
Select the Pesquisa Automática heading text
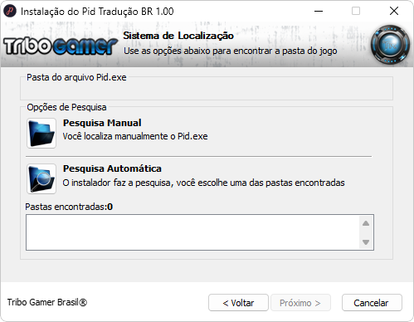coord(112,168)
